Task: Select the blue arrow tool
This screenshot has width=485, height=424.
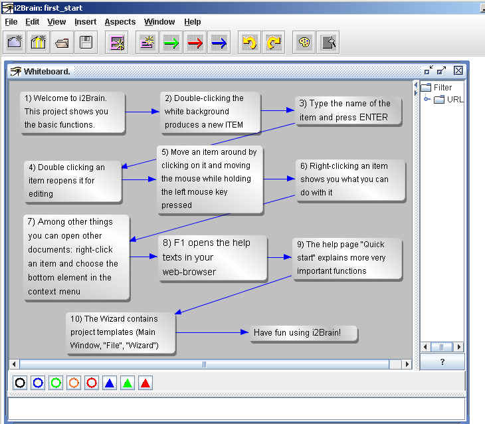Action: click(x=219, y=43)
